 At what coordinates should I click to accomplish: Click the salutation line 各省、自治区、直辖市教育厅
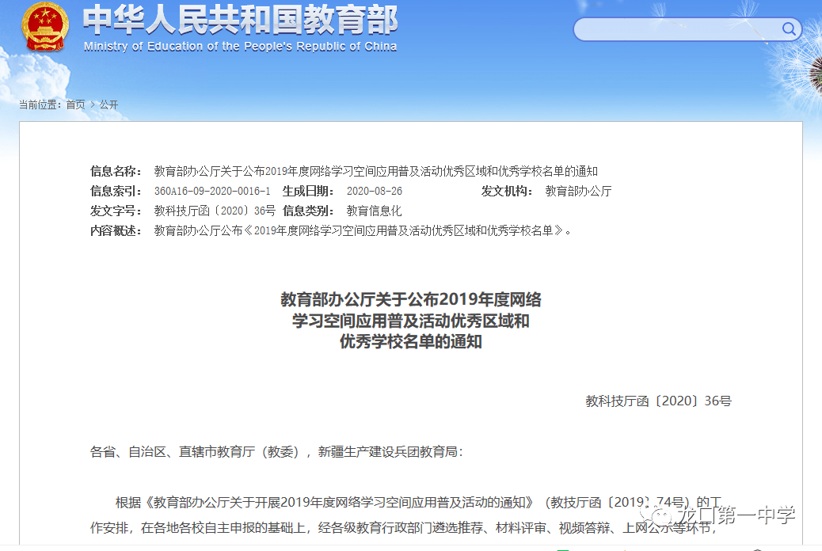276,451
